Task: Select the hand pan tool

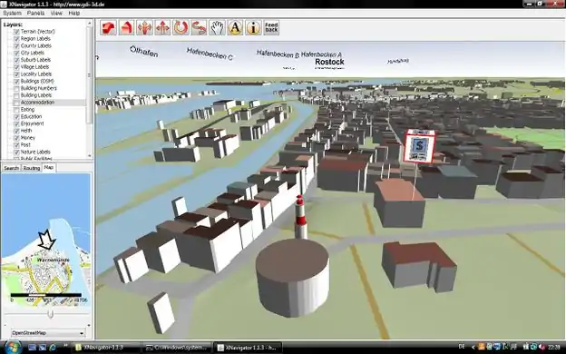Action: tap(218, 28)
